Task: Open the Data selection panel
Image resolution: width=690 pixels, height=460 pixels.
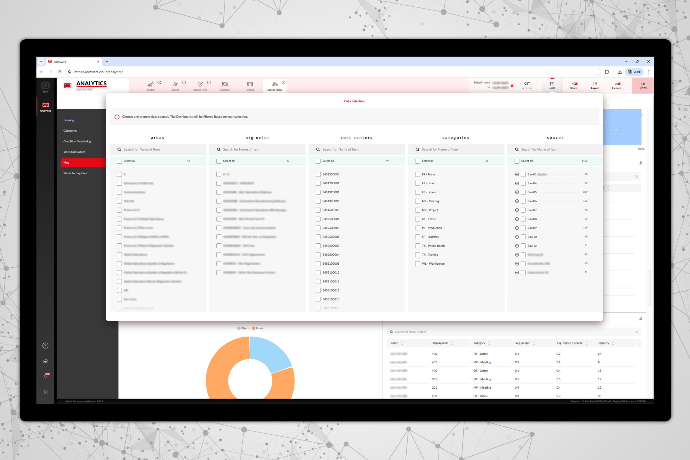Action: point(552,85)
